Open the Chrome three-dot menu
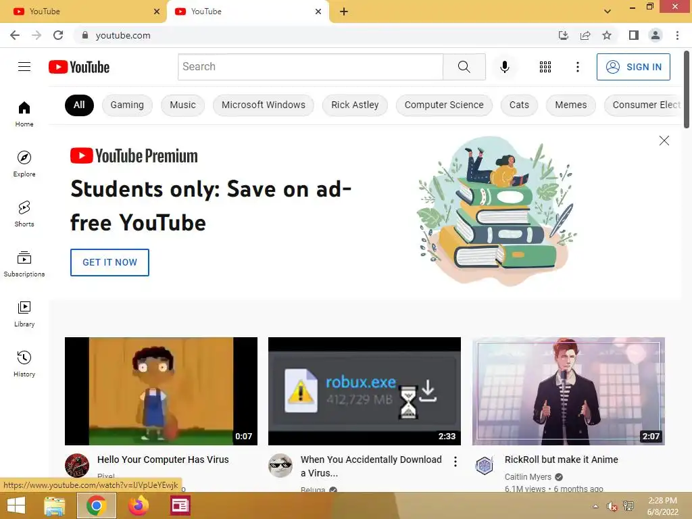Image resolution: width=692 pixels, height=519 pixels. point(677,35)
